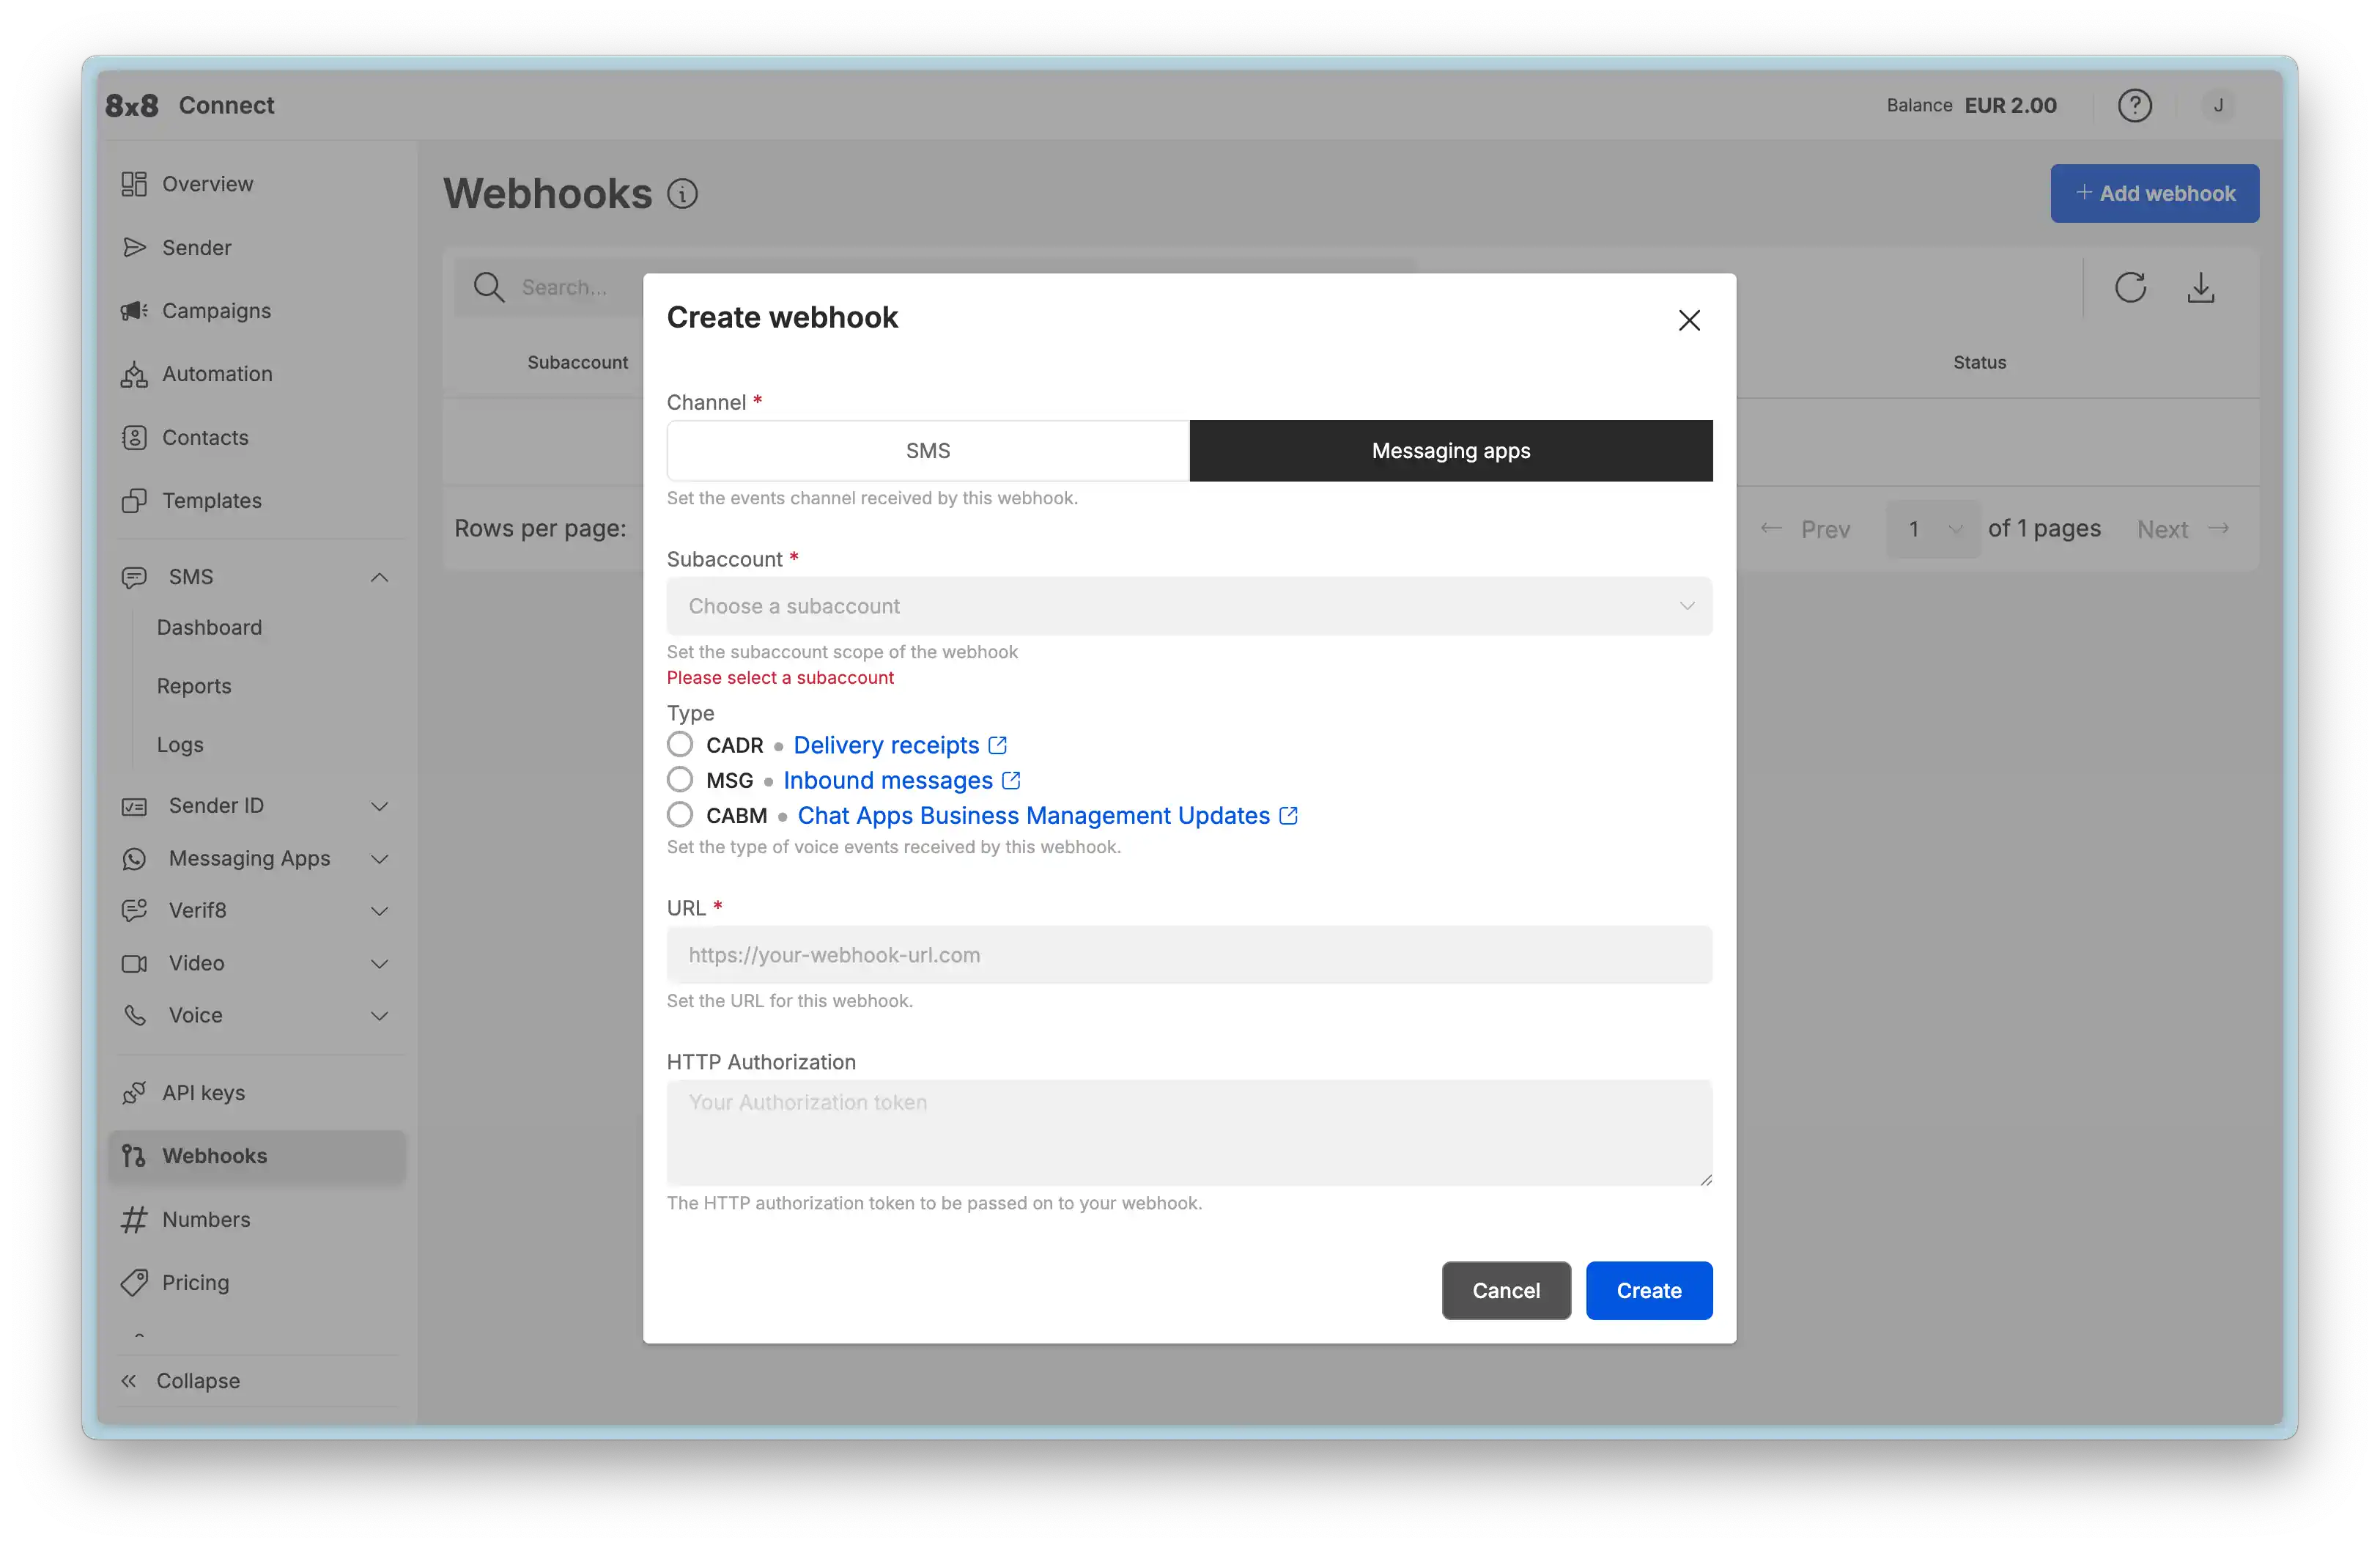Click the refresh icon above the webhook list
The width and height of the screenshot is (2380, 1548).
coord(2132,287)
